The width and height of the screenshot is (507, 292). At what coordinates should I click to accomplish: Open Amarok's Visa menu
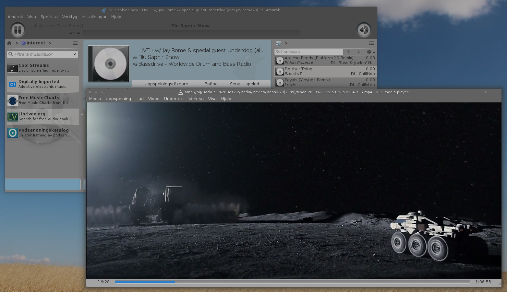pyautogui.click(x=32, y=17)
